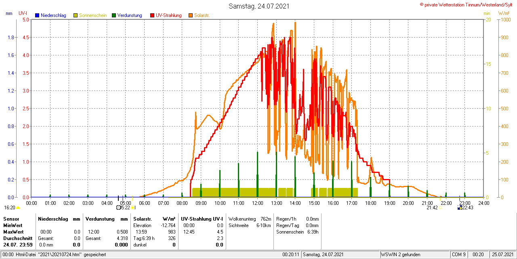Viewport: 517px width, 259px height.
Task: Click the MaxWert row label
Action: pyautogui.click(x=13, y=232)
